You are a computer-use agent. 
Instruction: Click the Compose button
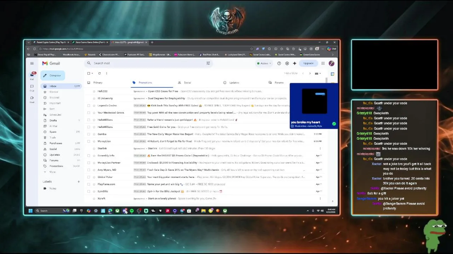53,75
